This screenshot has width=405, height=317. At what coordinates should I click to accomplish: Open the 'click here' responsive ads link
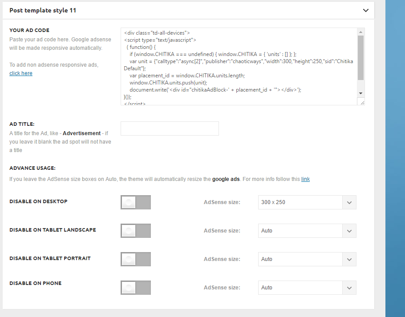tap(21, 73)
